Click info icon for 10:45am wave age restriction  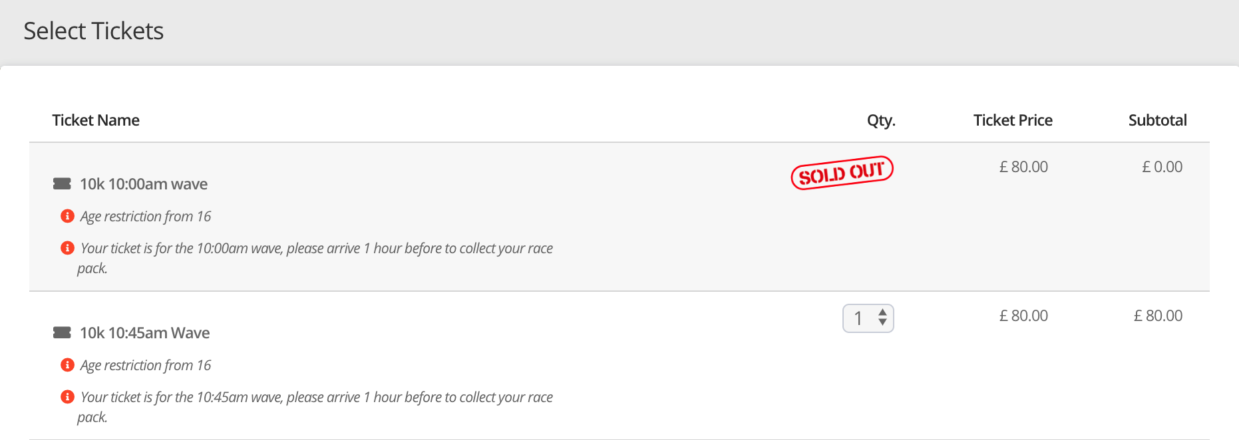pos(67,365)
